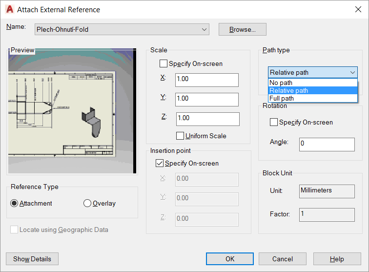This screenshot has height=272, width=369.
Task: Close the Attach External Reference dialog
Action: [x=358, y=9]
